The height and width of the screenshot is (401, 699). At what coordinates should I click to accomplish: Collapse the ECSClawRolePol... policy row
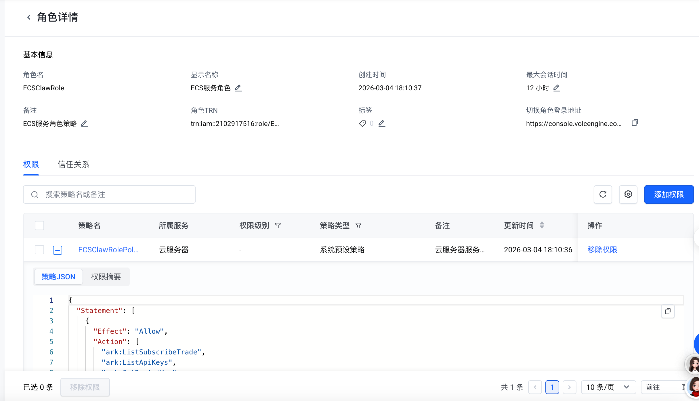(58, 250)
